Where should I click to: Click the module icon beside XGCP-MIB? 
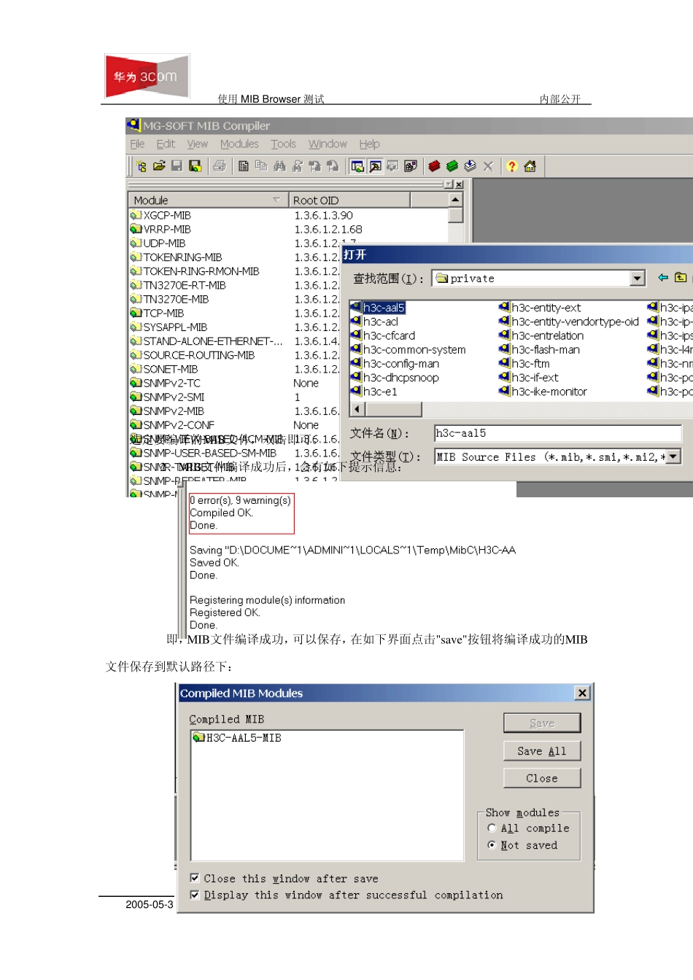[x=136, y=215]
